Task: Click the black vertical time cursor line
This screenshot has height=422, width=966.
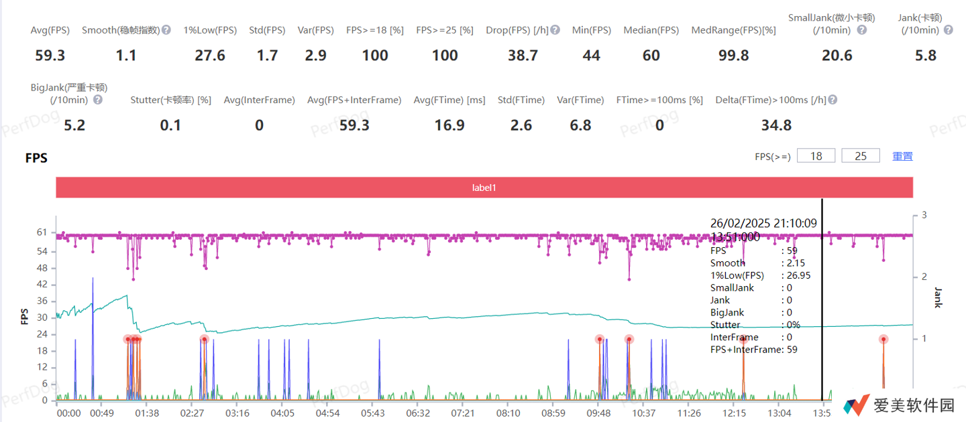Action: click(822, 375)
